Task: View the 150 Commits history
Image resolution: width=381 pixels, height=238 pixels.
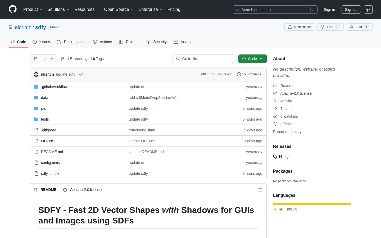Action: tap(249, 74)
